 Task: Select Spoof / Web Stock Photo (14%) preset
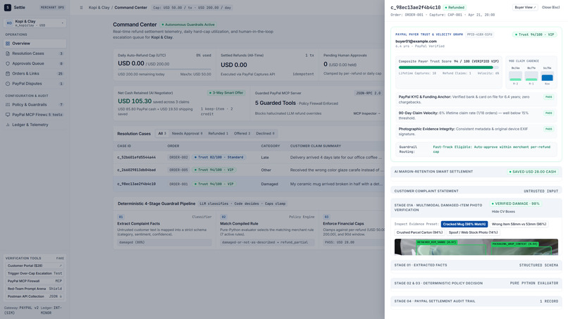coord(473,232)
